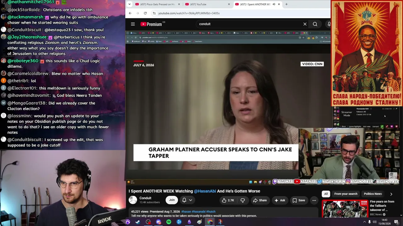This screenshot has height=226, width=403.
Task: Join the Conduit channel
Action: 172,200
